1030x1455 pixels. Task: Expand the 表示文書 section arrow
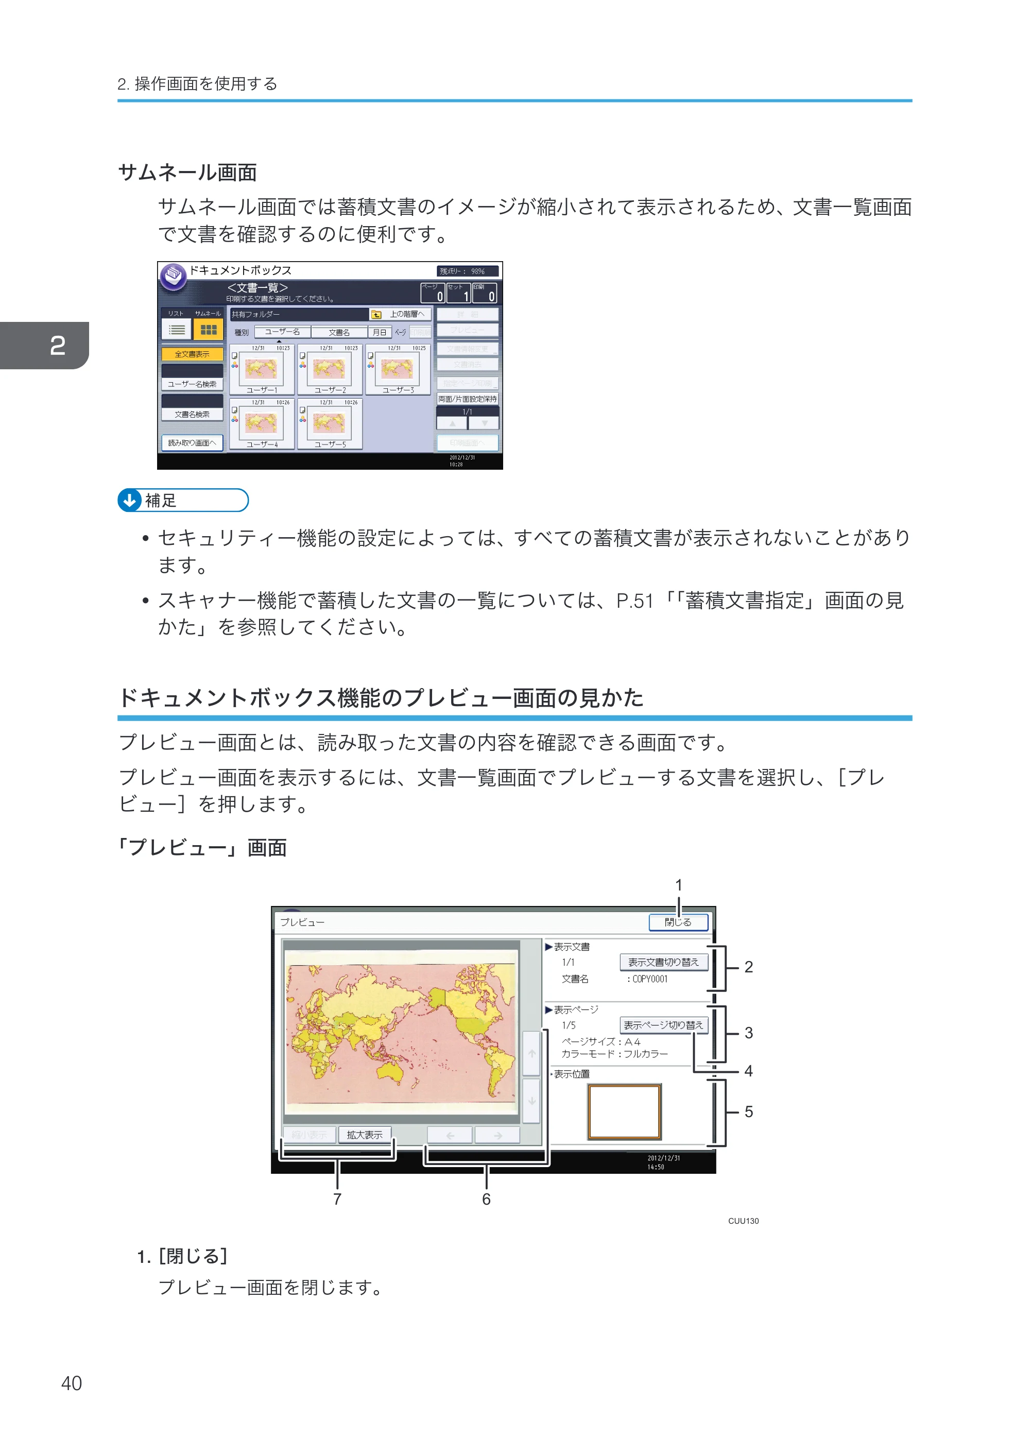click(548, 946)
